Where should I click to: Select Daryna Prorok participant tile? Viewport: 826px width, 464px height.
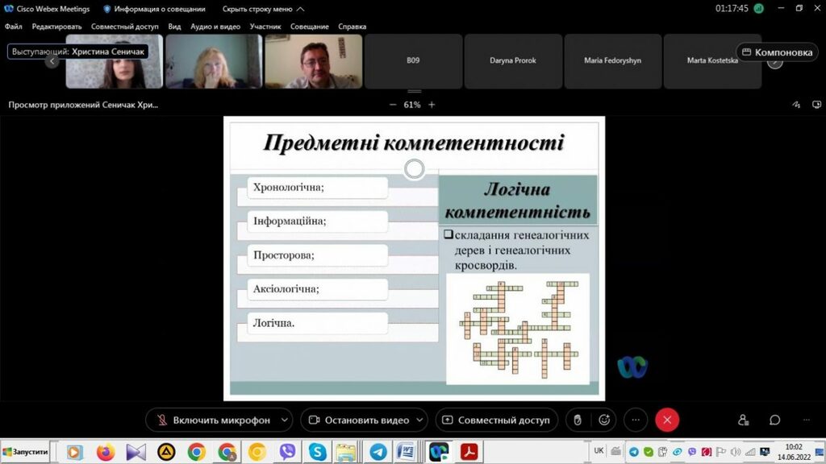512,60
